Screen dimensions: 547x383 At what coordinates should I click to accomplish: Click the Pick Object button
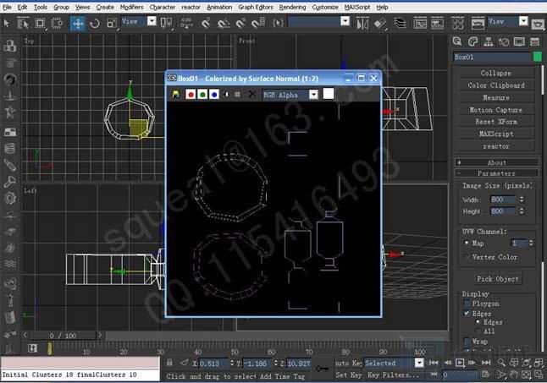pyautogui.click(x=497, y=279)
